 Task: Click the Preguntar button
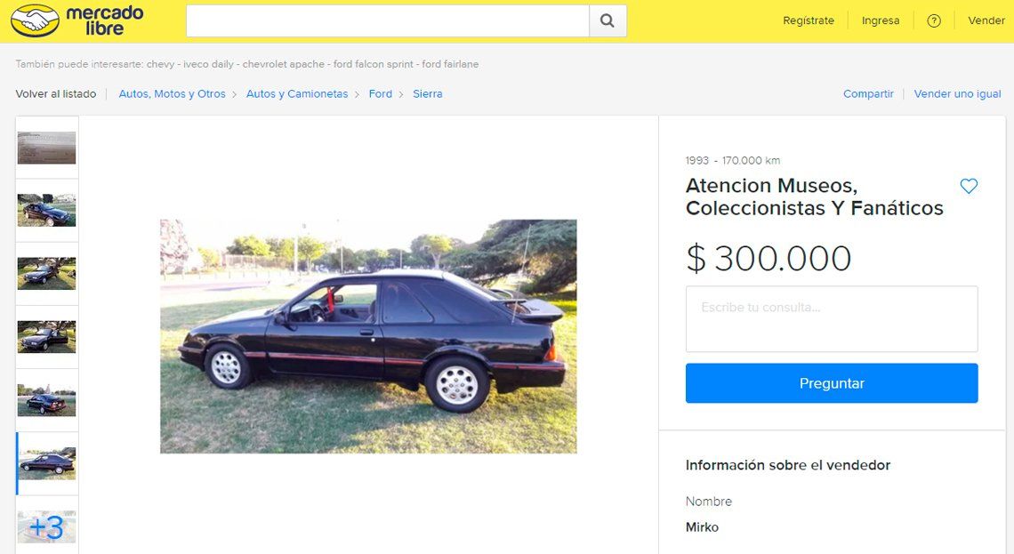tap(832, 383)
